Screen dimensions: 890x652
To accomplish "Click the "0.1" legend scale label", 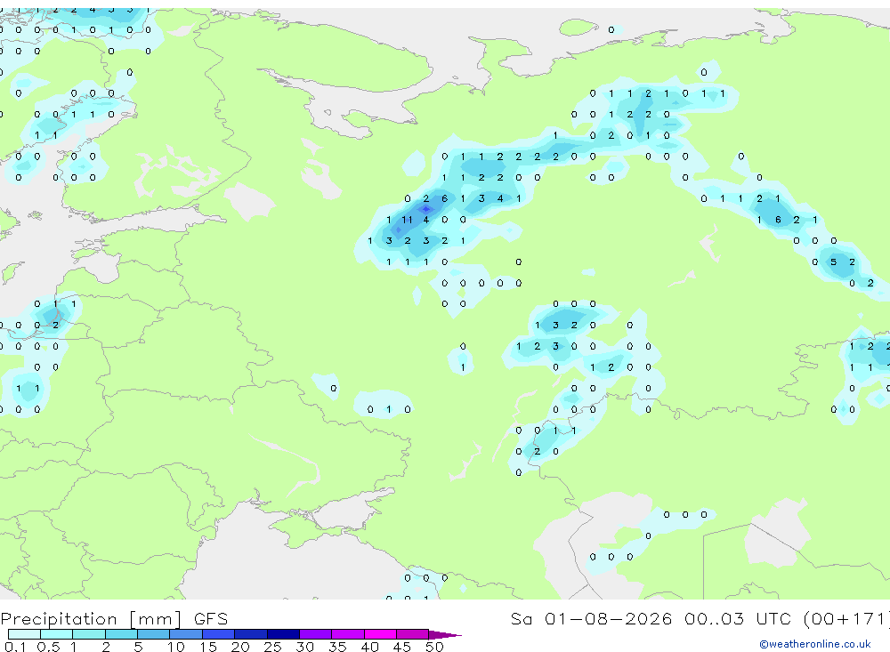I will coord(15,647).
